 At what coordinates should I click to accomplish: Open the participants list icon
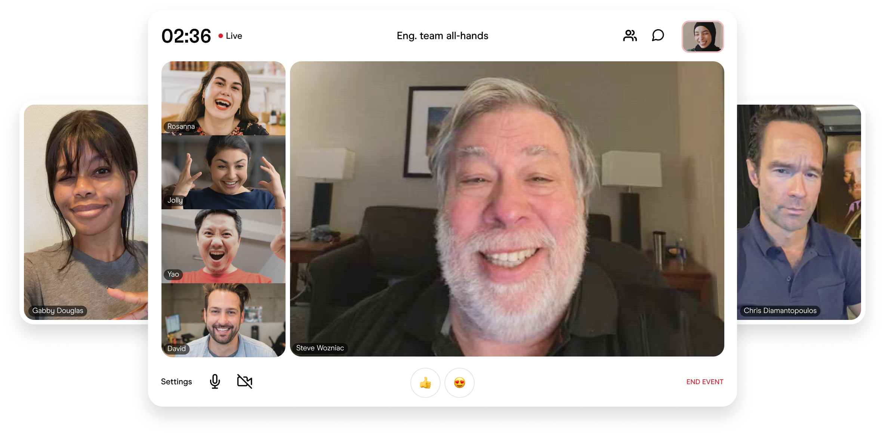[630, 36]
